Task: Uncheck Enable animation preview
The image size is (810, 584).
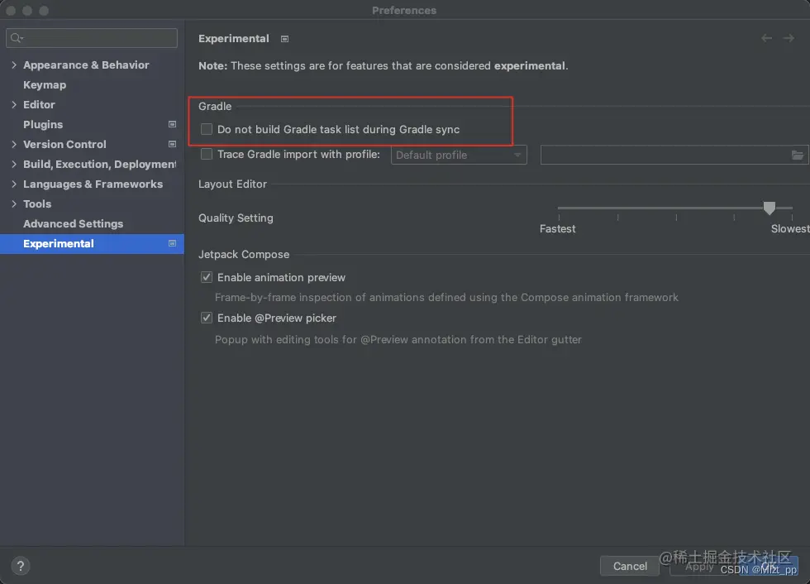Action: tap(207, 278)
